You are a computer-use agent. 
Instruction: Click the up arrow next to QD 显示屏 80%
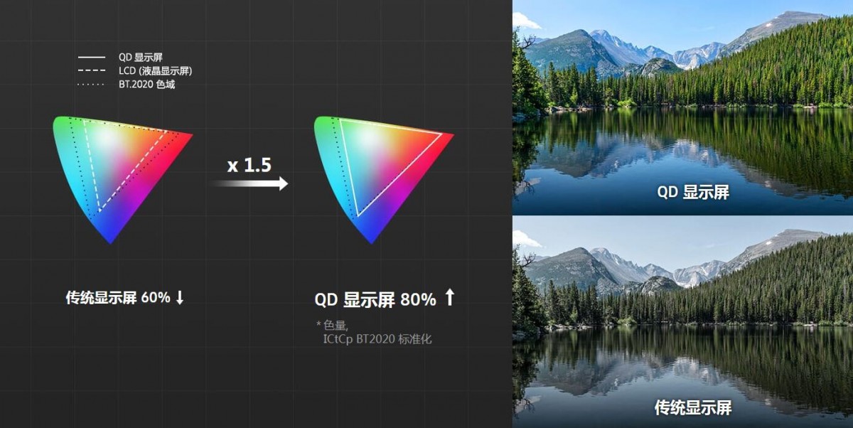tap(449, 297)
